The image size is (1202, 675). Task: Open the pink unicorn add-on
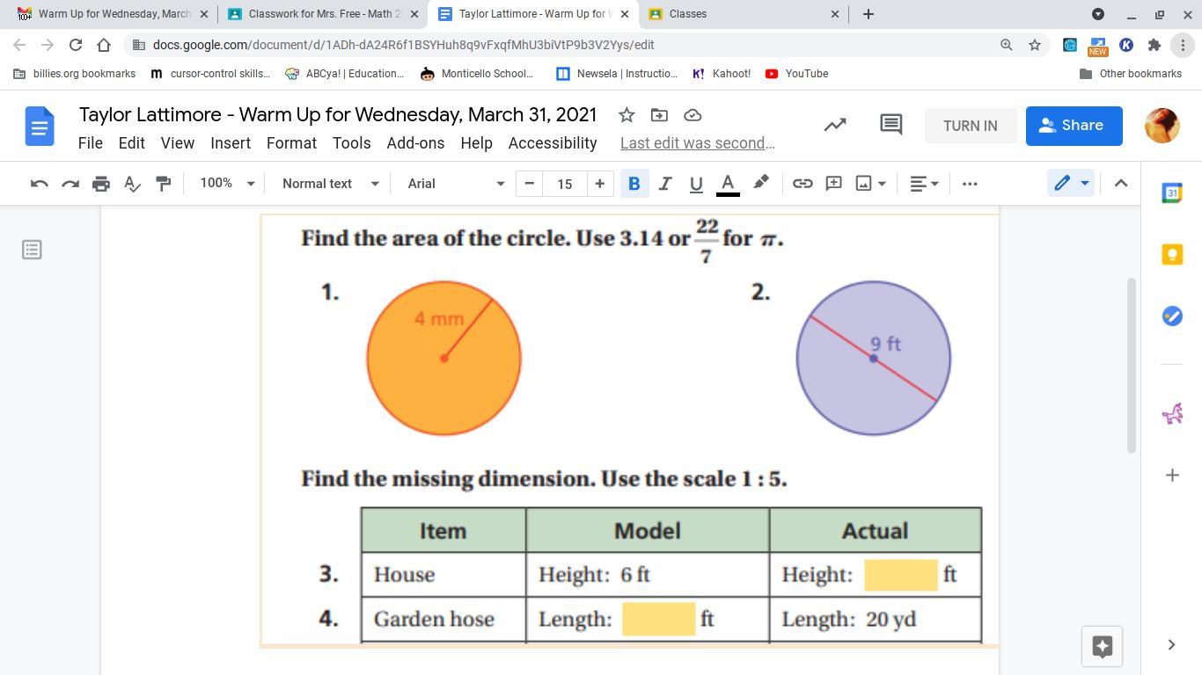click(x=1172, y=413)
